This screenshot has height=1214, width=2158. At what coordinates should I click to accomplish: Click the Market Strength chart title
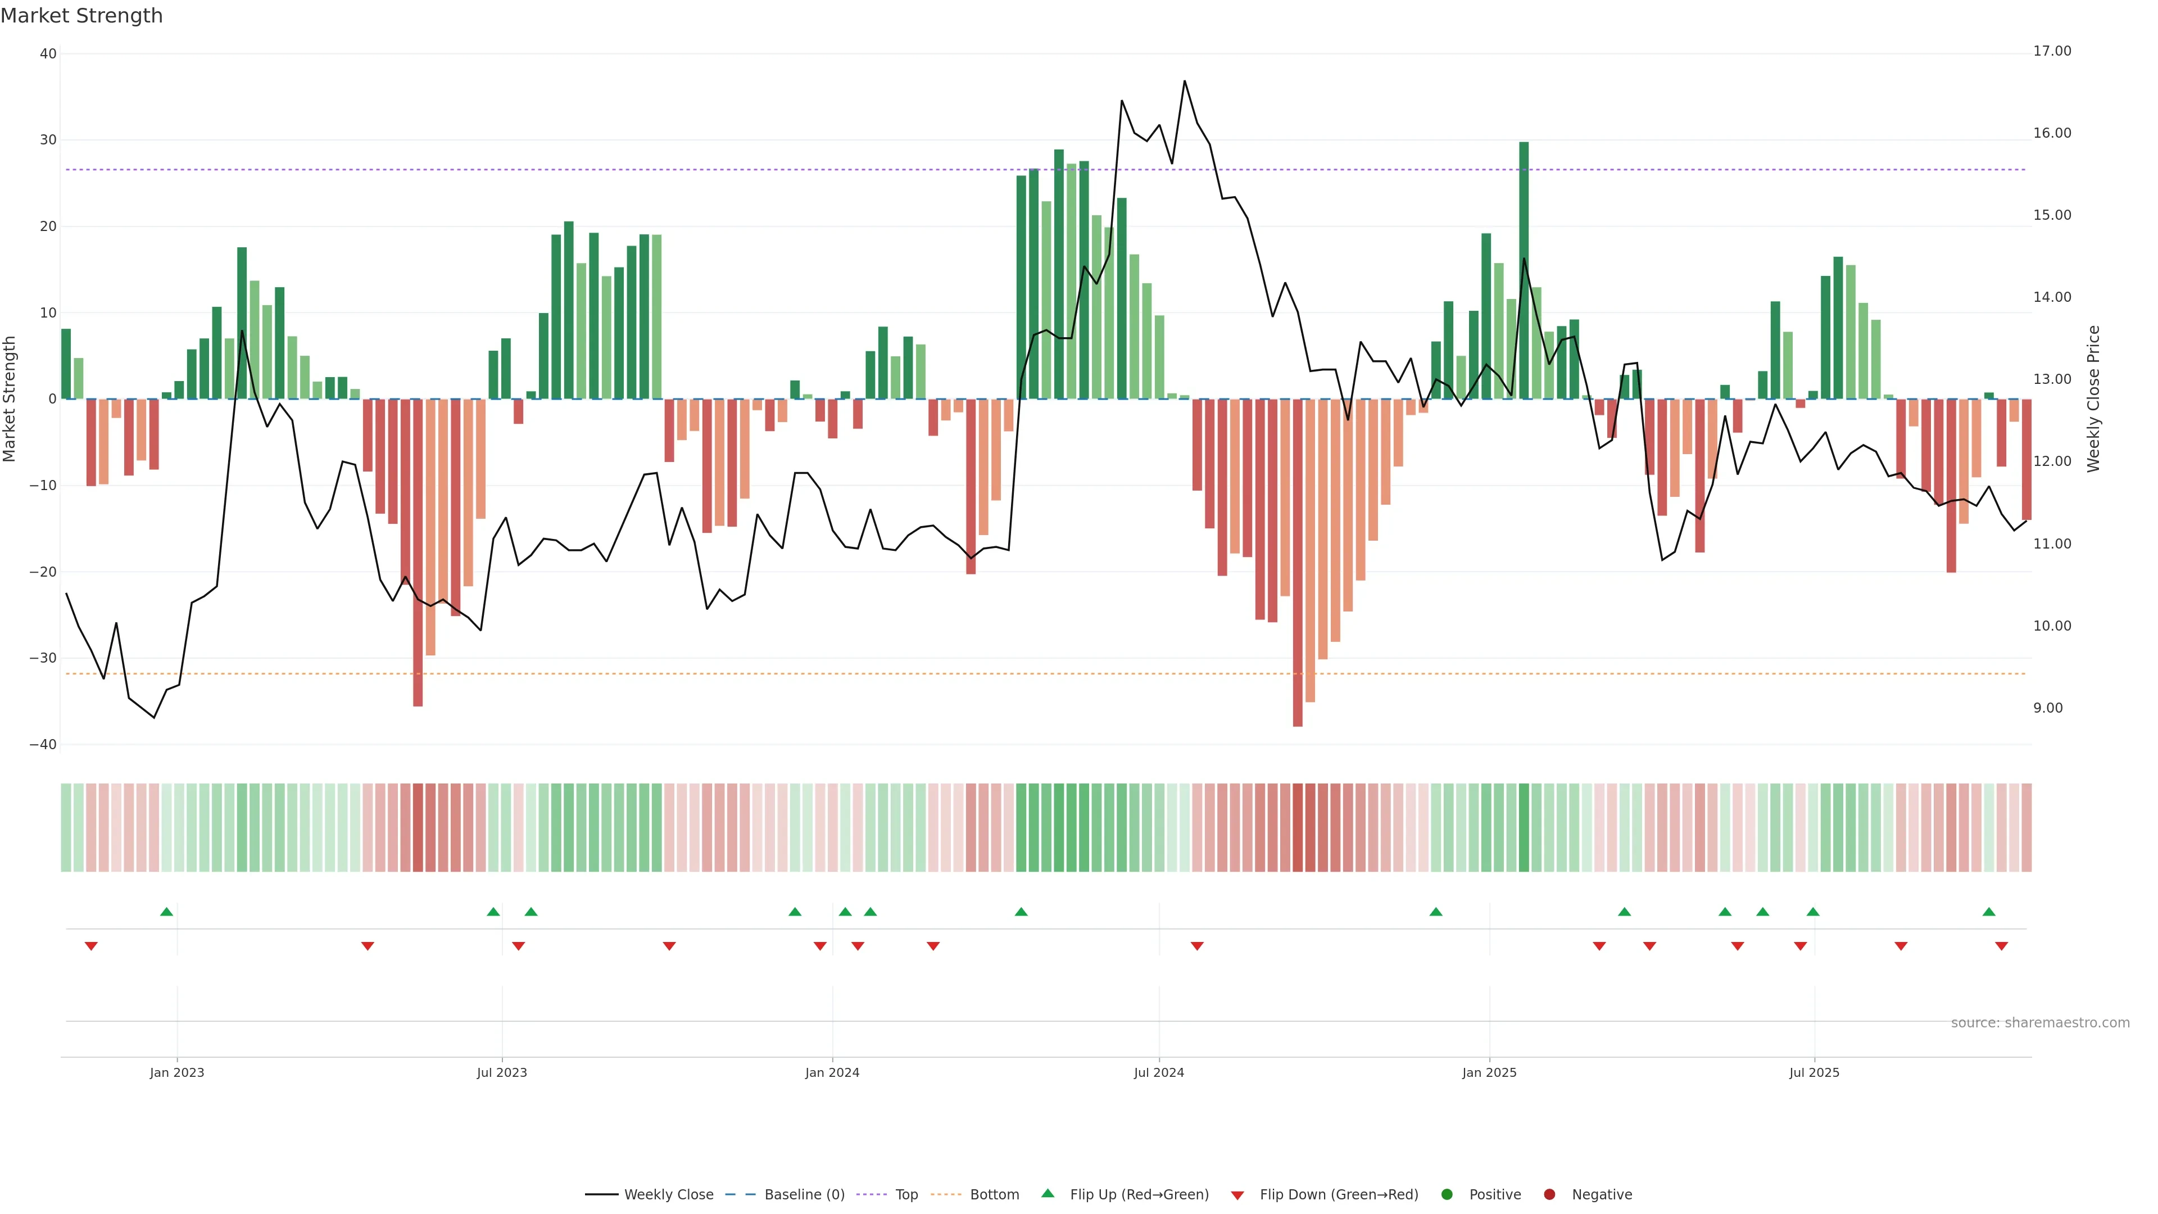tap(81, 16)
